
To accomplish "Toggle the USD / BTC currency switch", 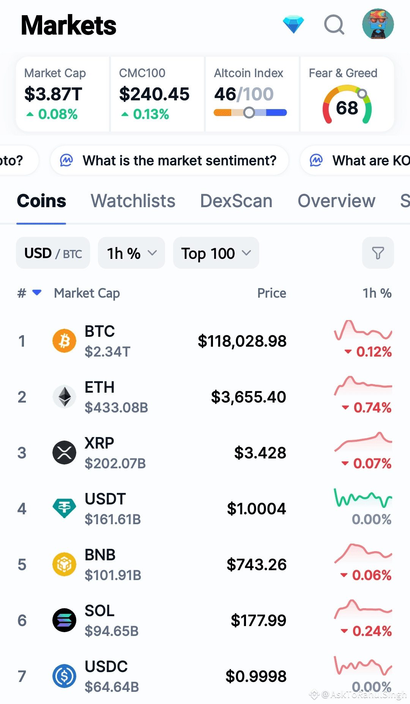I will point(53,253).
